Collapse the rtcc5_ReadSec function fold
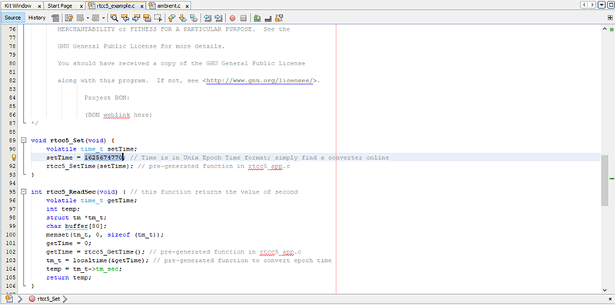615x305 pixels. click(24, 192)
